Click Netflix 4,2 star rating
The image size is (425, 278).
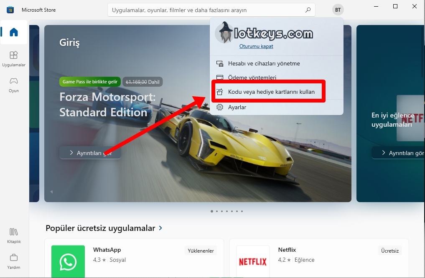284,260
